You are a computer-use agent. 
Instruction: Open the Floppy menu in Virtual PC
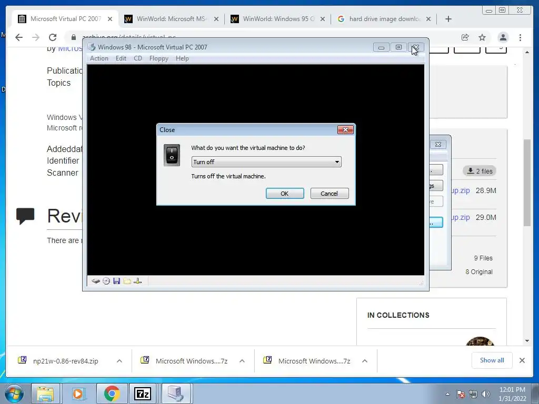(159, 58)
